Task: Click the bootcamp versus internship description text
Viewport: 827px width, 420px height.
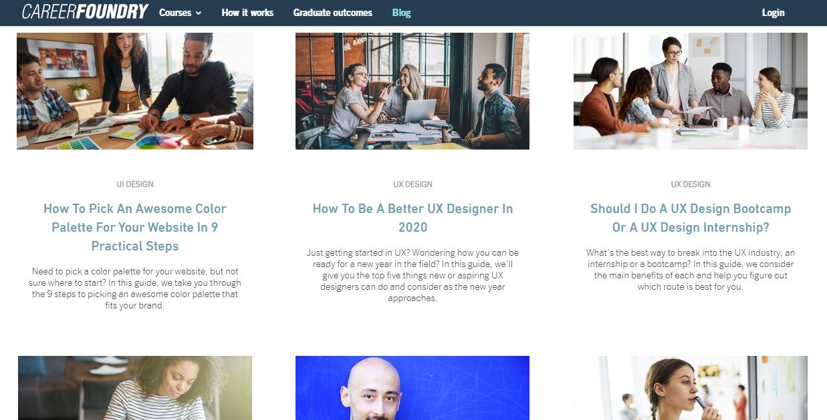Action: point(691,270)
